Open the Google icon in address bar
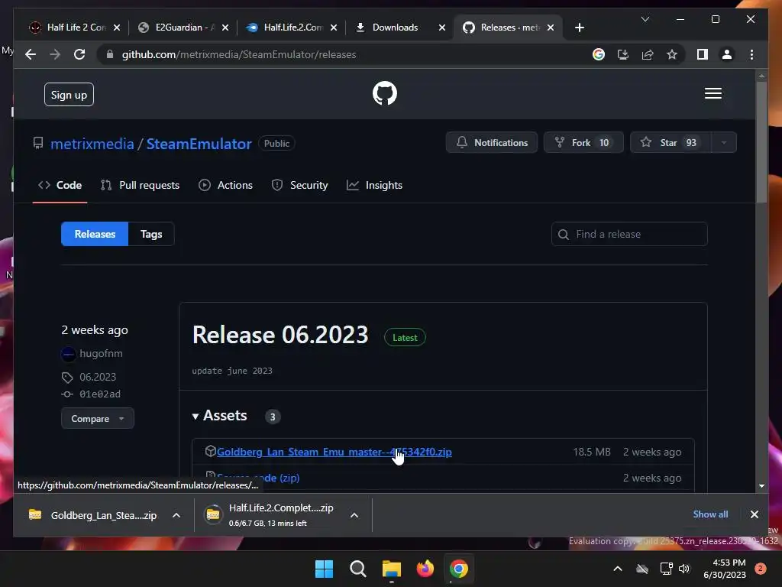The width and height of the screenshot is (782, 587). (x=599, y=54)
